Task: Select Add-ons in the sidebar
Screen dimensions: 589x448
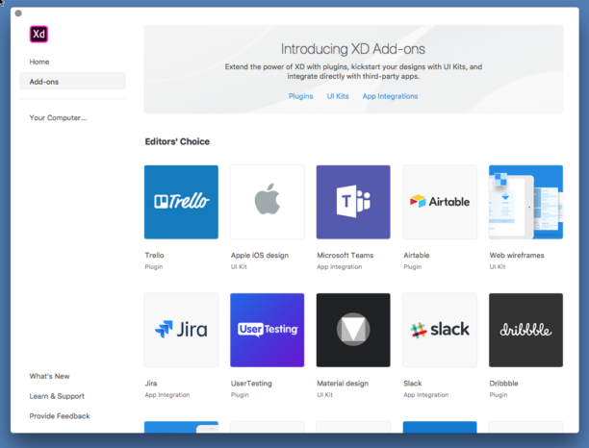Action: pos(44,82)
